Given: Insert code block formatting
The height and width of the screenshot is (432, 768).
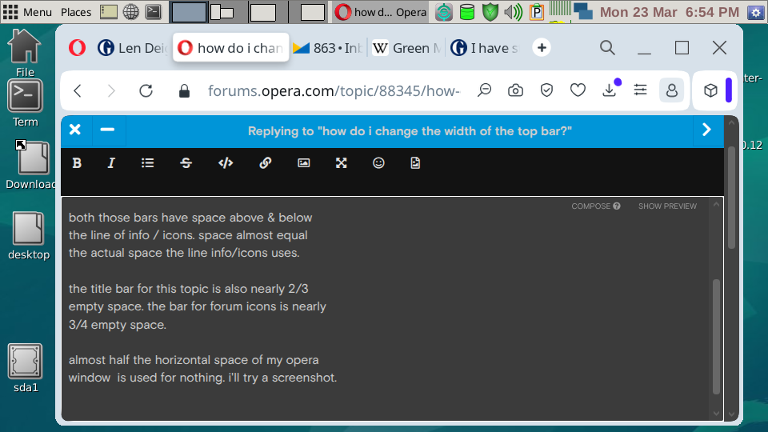Looking at the screenshot, I should point(226,163).
